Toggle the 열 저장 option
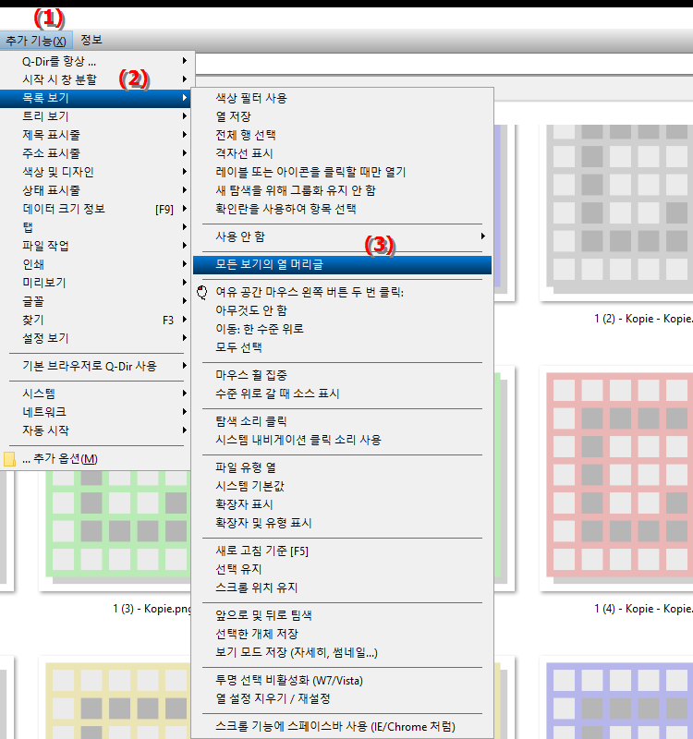Screen dimensions: 693x739 click(342, 116)
